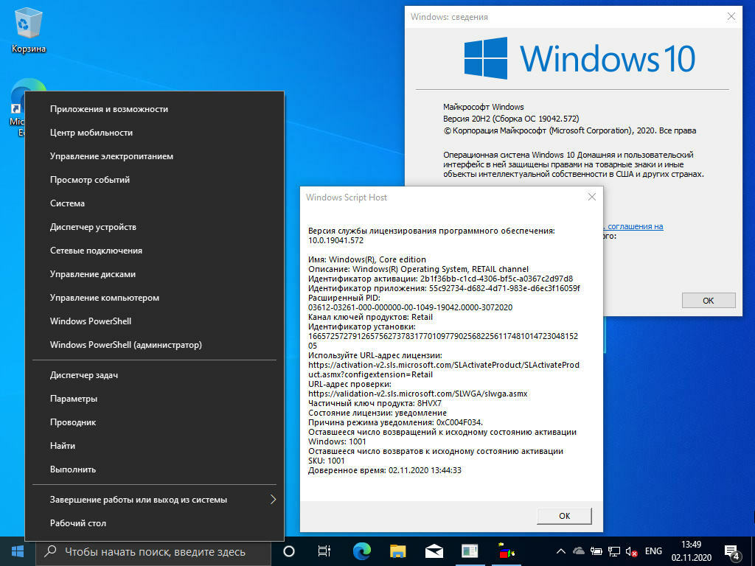Click the OneDrive cloud tray icon
Screen dimensions: 755x566
[578, 551]
